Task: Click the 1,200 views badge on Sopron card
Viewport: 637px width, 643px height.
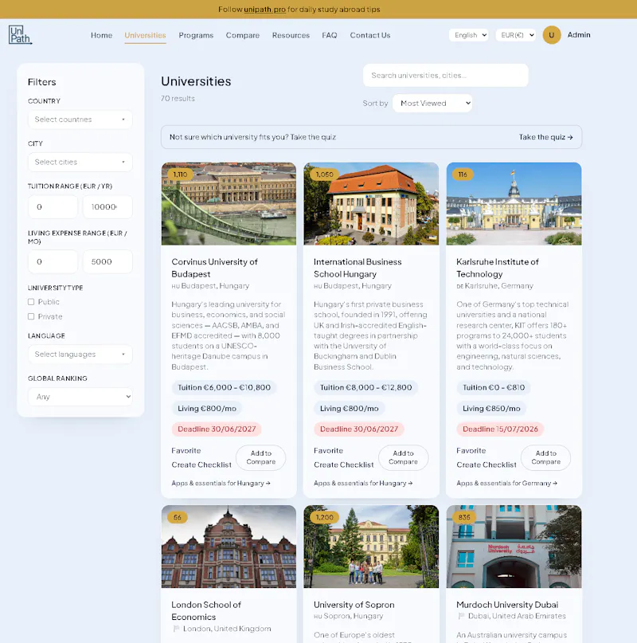Action: [324, 517]
